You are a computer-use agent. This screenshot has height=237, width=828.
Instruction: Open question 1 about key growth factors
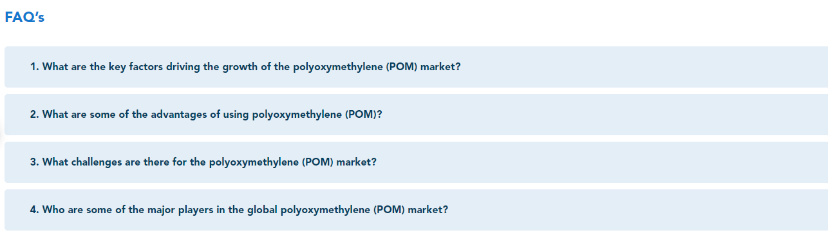416,67
